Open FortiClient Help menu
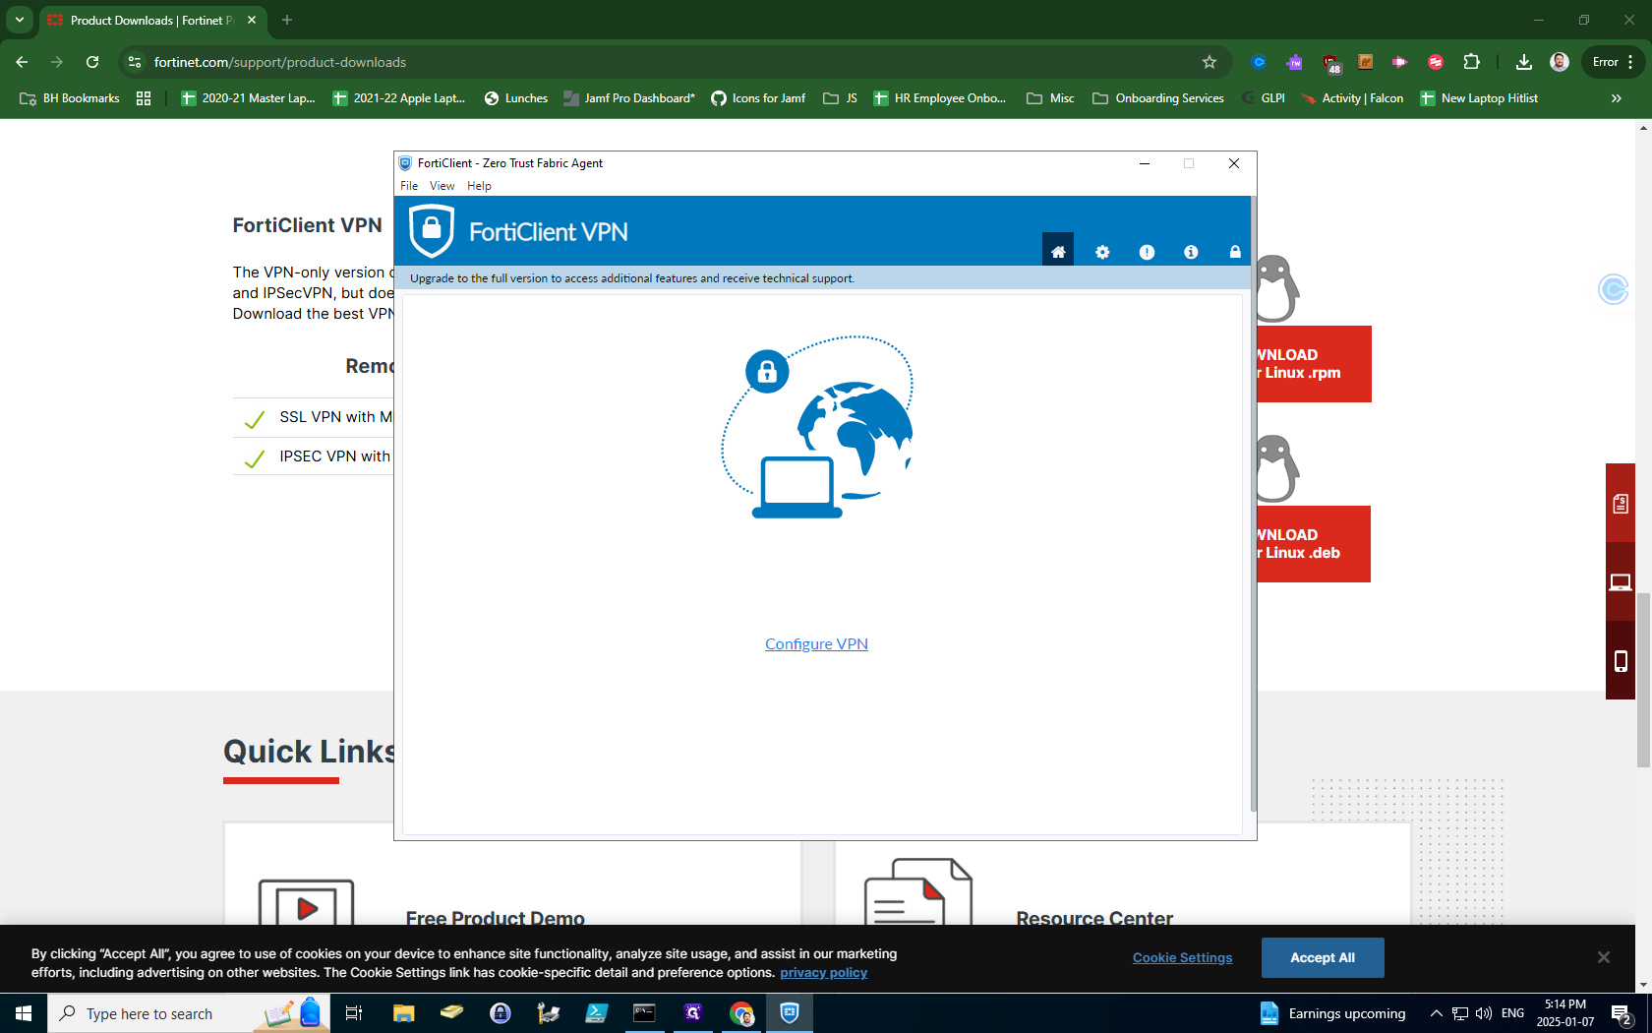 click(479, 186)
